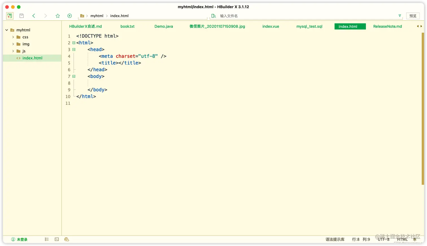Expand the js folder

click(13, 51)
